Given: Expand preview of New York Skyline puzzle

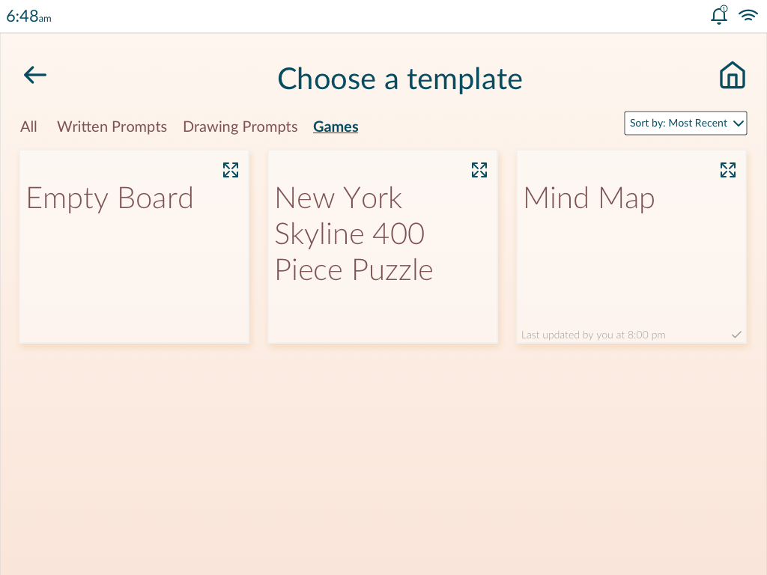Looking at the screenshot, I should click(x=479, y=170).
